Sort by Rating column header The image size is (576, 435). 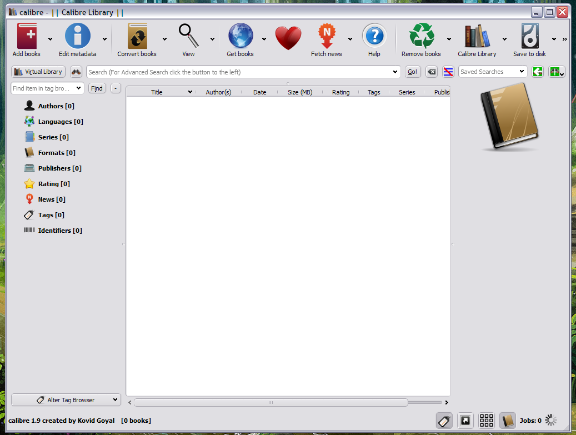click(x=340, y=92)
